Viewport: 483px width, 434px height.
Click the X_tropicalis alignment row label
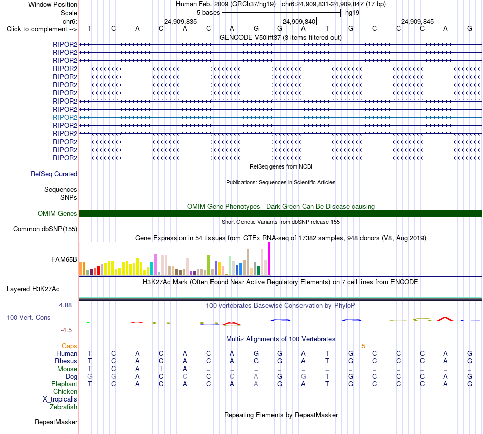pyautogui.click(x=60, y=399)
